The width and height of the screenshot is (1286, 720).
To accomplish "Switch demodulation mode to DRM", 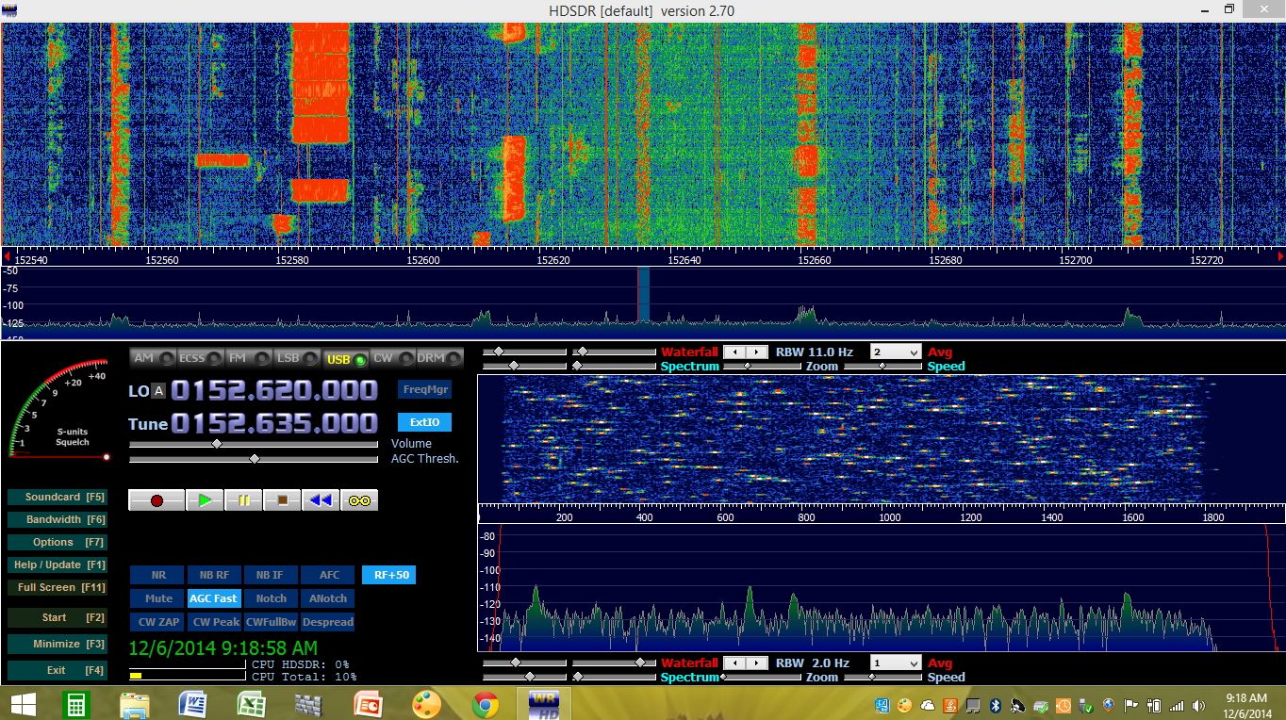I will 439,358.
